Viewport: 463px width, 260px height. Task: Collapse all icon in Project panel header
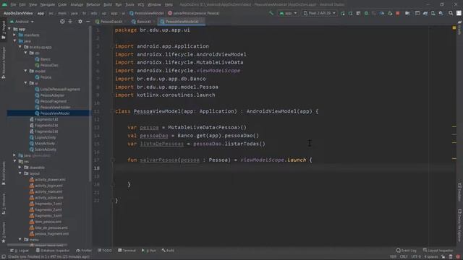click(x=70, y=22)
